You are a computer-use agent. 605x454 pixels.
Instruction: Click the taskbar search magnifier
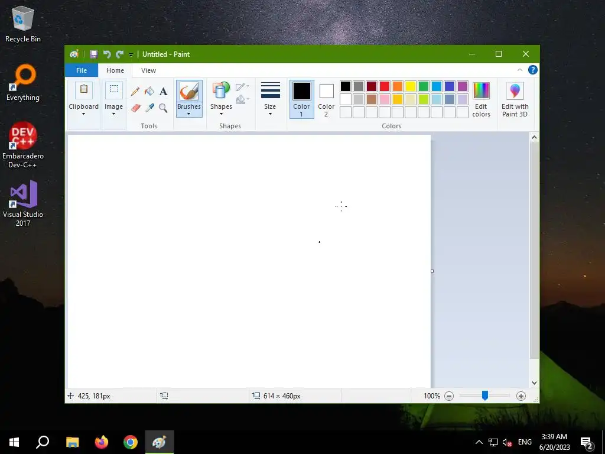[43, 442]
